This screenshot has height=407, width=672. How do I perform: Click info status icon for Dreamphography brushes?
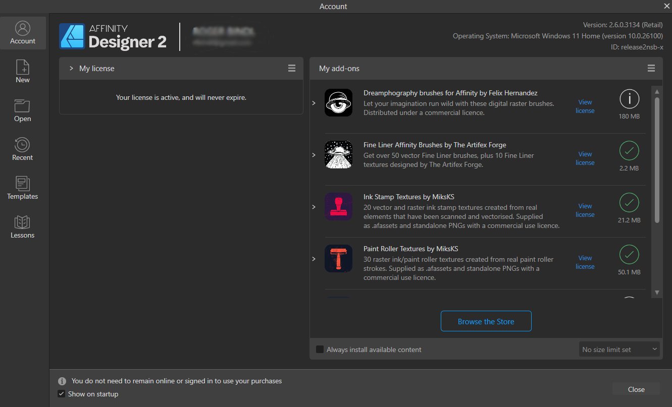[629, 99]
